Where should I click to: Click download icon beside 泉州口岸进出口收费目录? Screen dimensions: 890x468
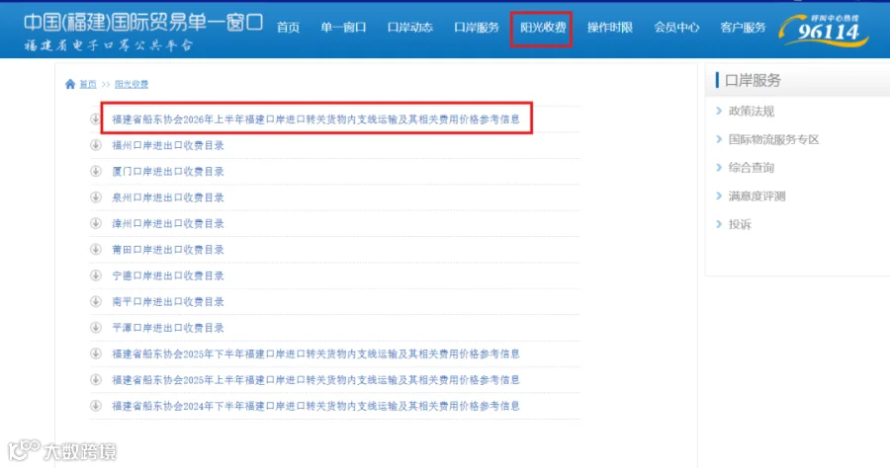click(95, 197)
